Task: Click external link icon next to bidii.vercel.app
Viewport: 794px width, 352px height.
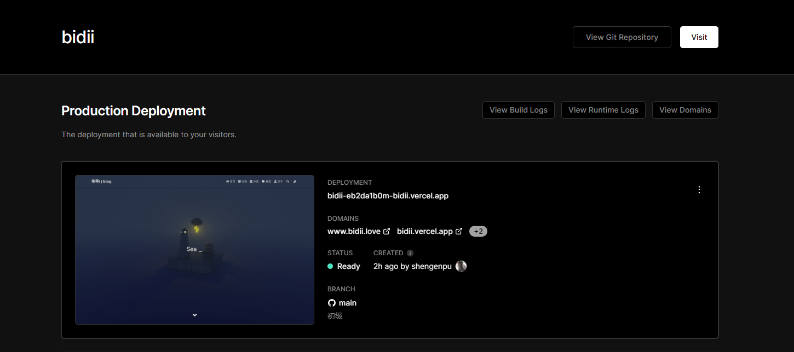Action: pyautogui.click(x=459, y=231)
